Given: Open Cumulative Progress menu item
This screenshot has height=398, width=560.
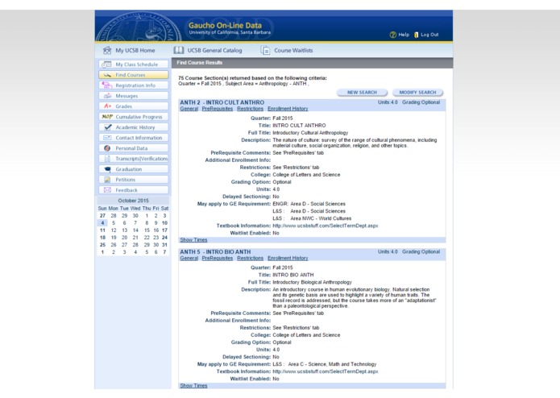Looking at the screenshot, I should click(x=134, y=117).
